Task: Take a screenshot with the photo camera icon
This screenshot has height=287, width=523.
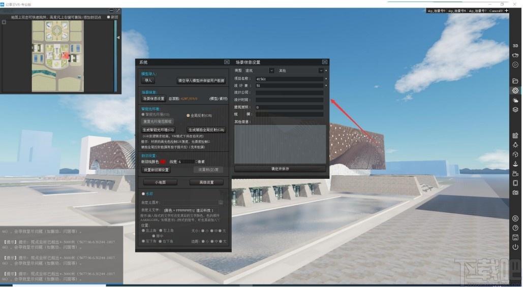Action: tap(515, 193)
